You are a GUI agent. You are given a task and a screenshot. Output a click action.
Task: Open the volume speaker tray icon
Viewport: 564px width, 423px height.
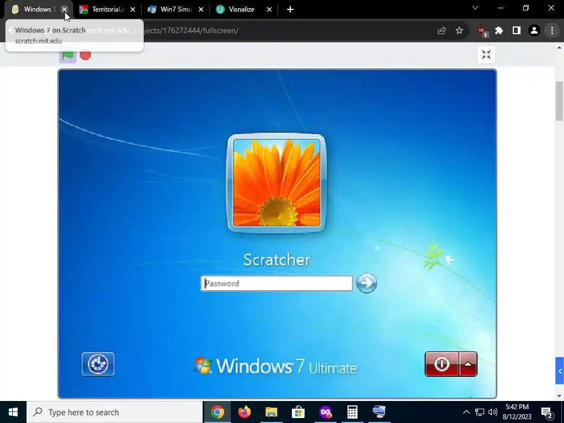[493, 412]
